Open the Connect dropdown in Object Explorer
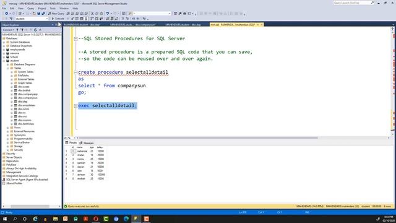Screen dimensions: 396x223 [x=8, y=30]
